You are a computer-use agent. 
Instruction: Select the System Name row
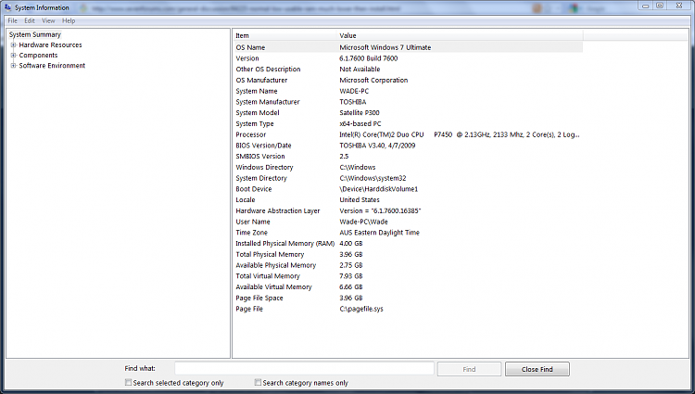[409, 91]
